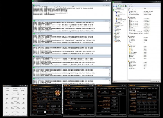Click the AIDA64 users/favorites toolbar icon

pyautogui.click(x=123, y=6)
